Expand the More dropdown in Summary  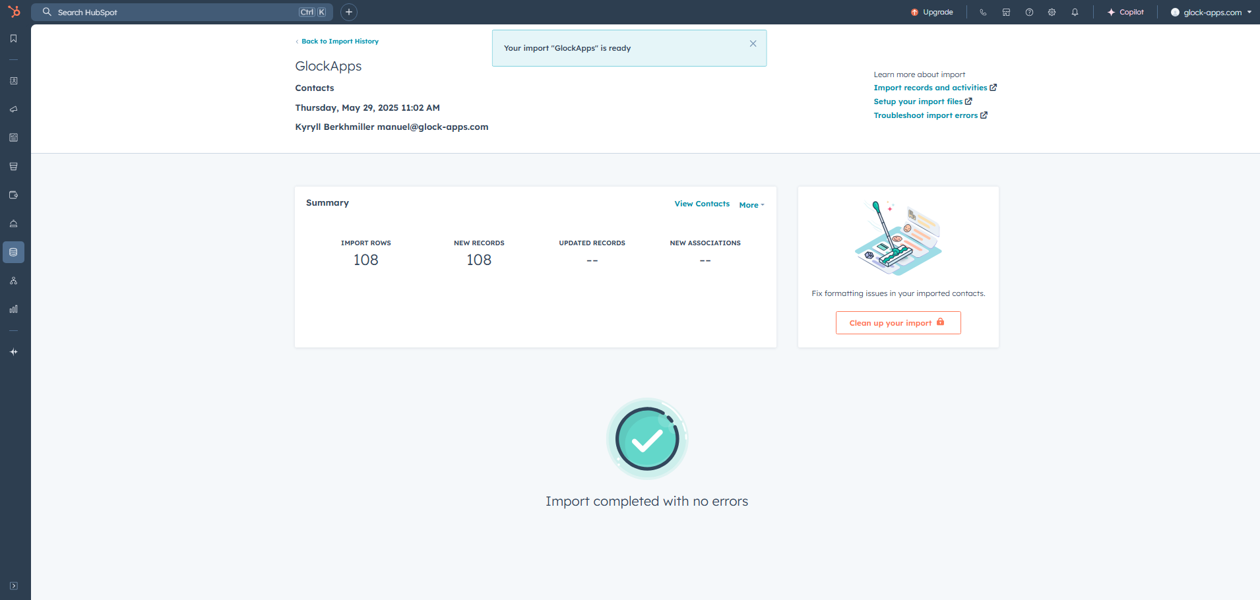pos(751,205)
